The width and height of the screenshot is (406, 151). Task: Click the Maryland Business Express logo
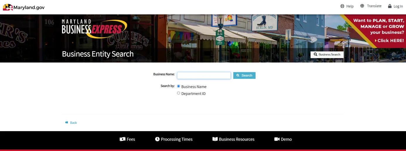pyautogui.click(x=94, y=29)
